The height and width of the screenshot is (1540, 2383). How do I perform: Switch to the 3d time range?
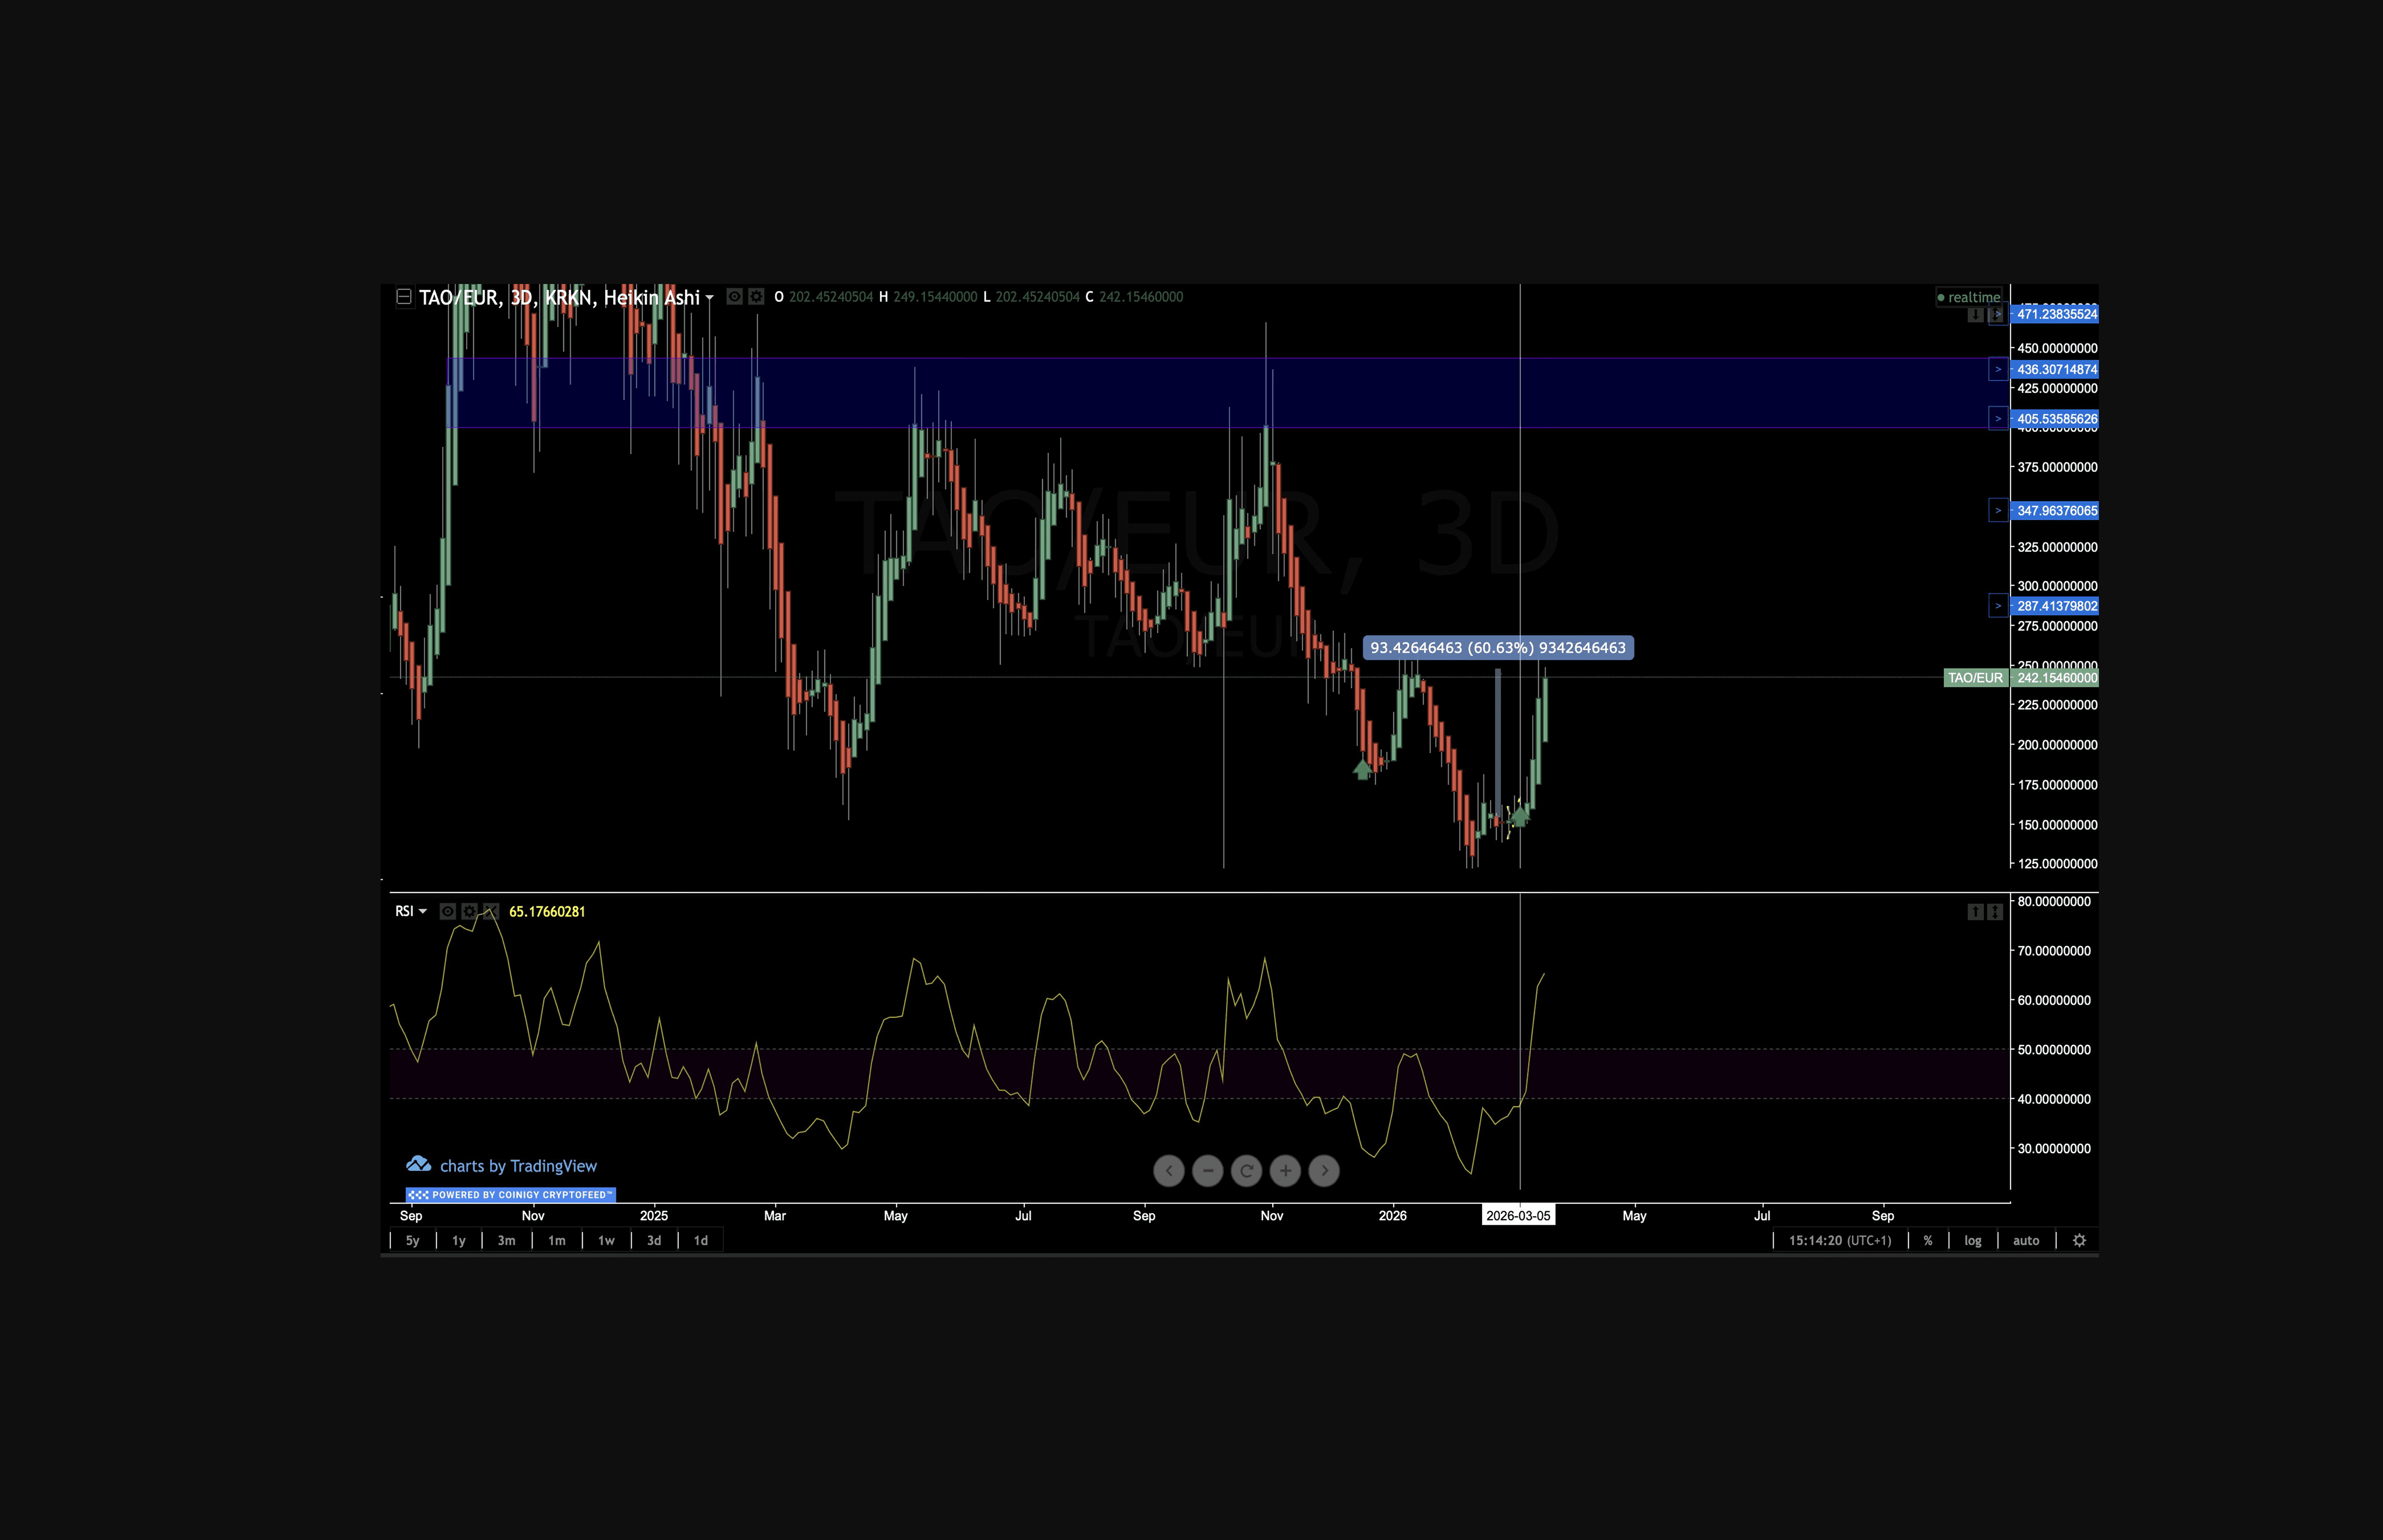654,1240
